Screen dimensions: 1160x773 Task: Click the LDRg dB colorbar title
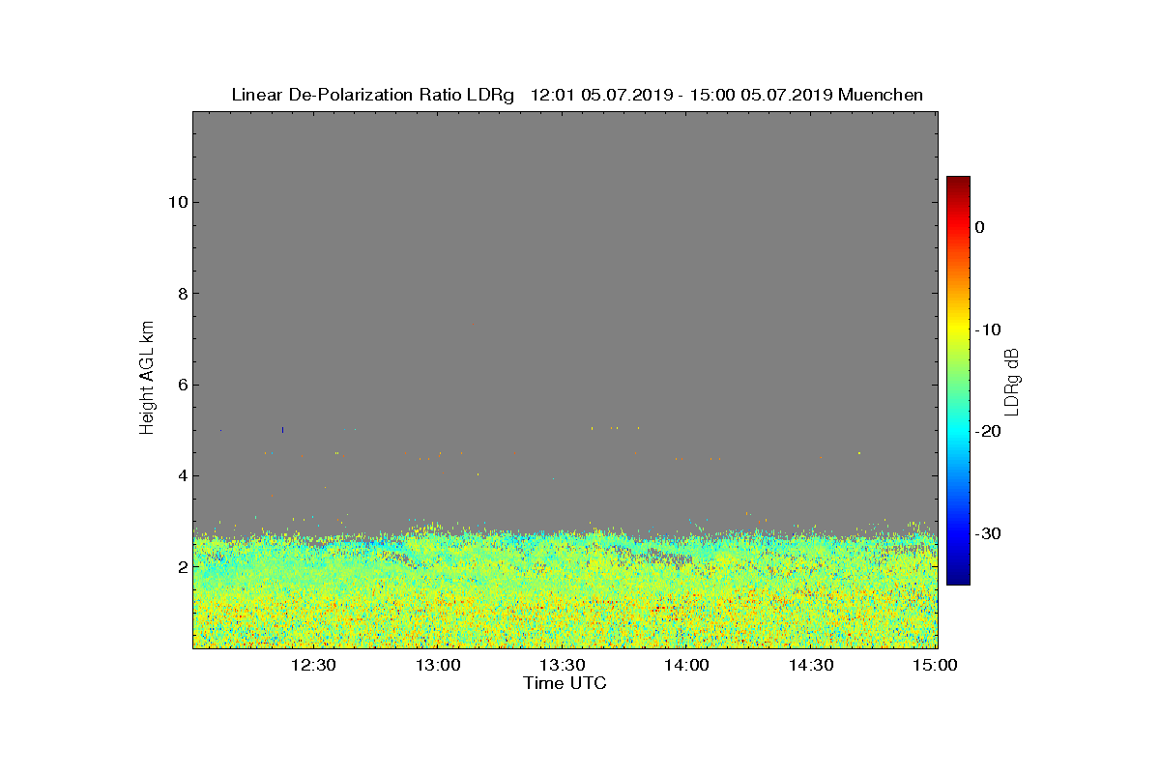[1012, 381]
